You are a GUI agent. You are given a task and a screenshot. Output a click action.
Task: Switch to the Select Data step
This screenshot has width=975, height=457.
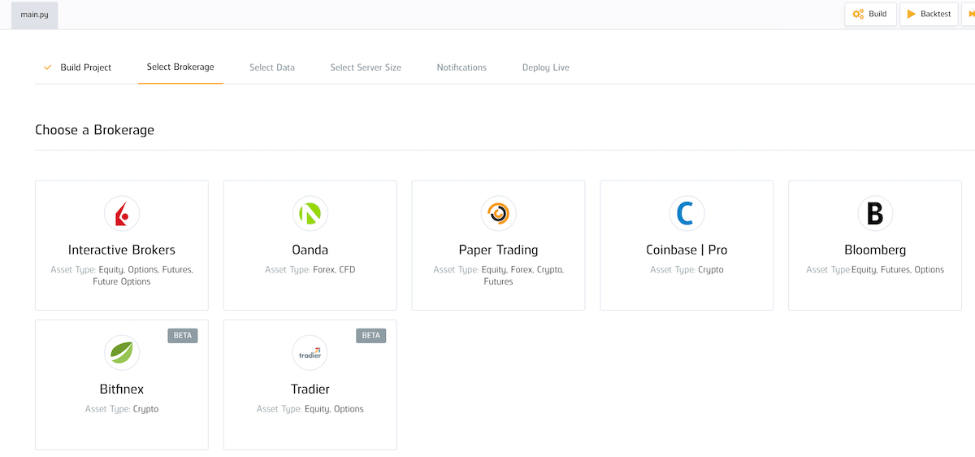click(272, 67)
